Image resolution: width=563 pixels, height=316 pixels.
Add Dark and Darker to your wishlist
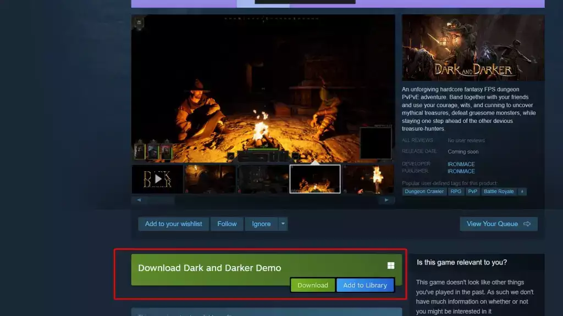(x=173, y=224)
